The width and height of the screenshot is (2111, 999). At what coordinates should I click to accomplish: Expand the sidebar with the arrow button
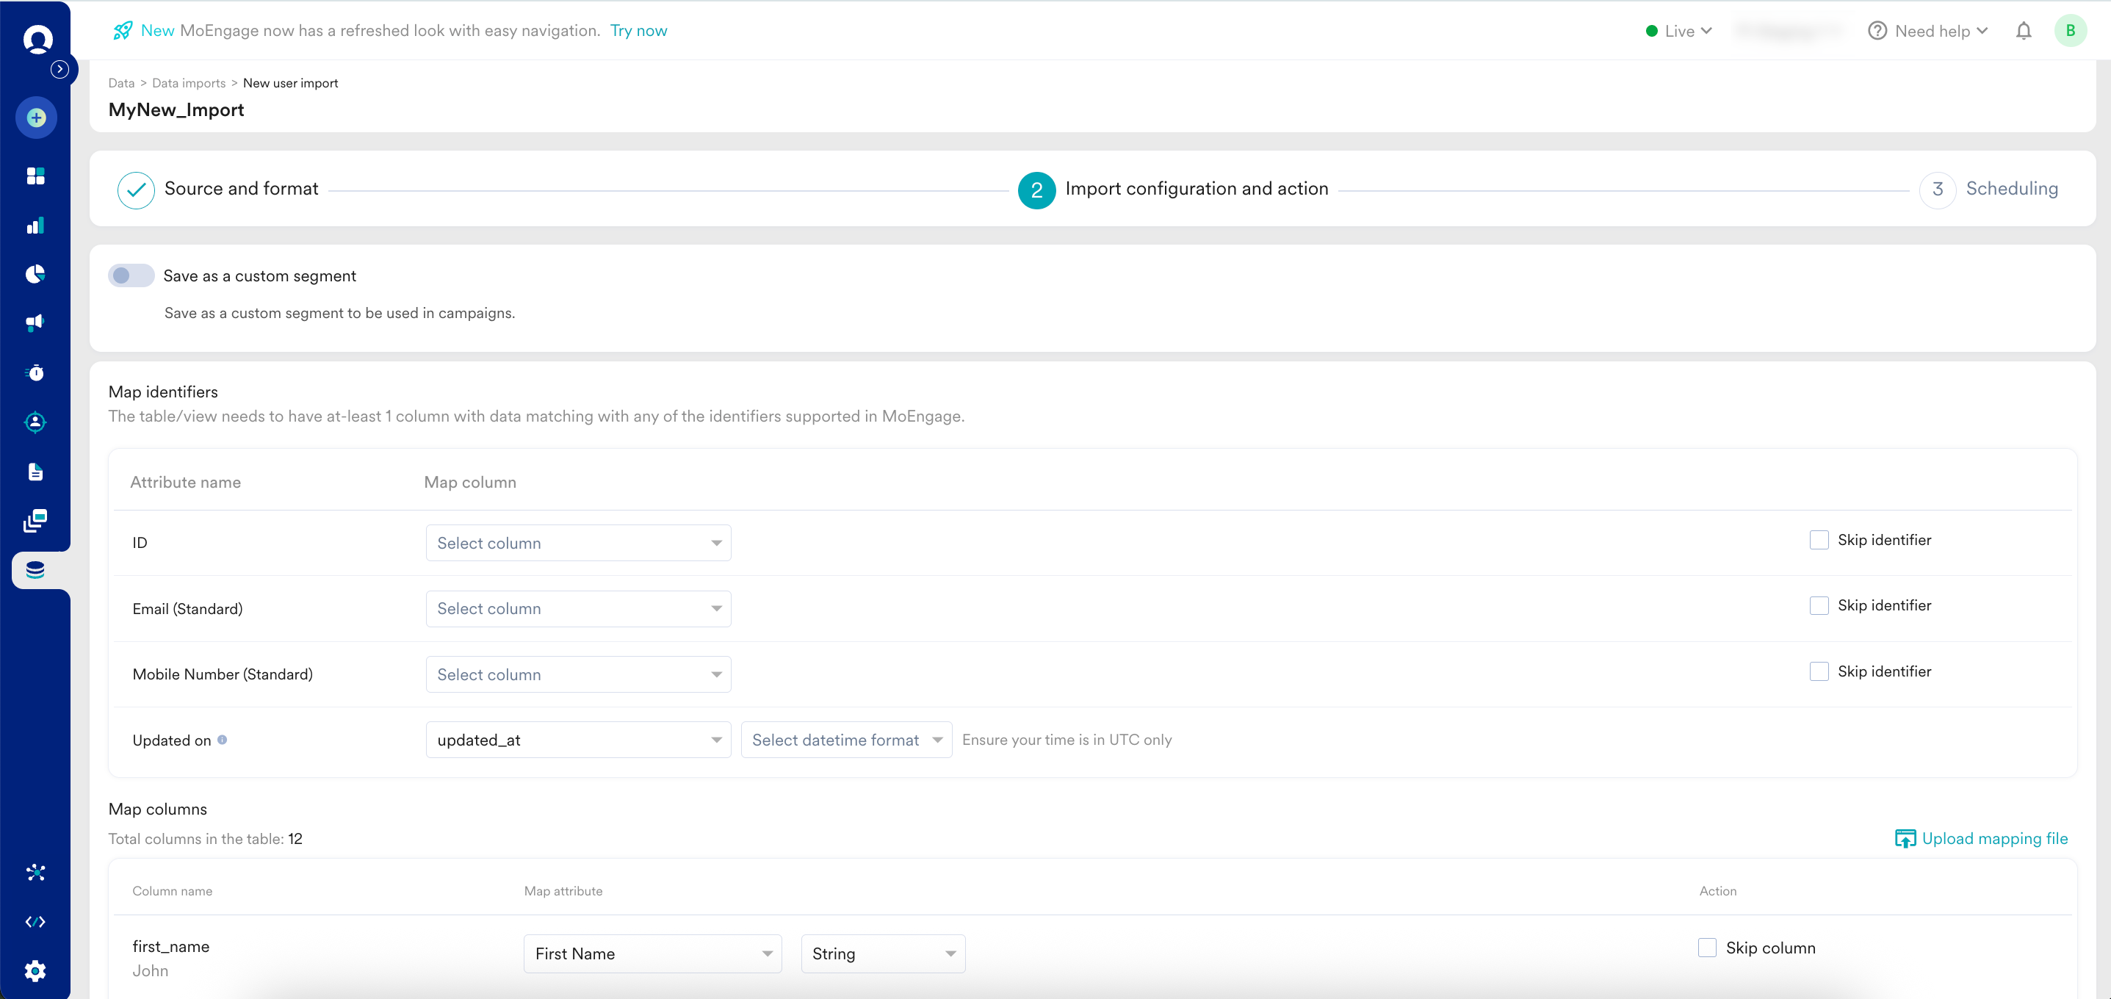coord(59,70)
